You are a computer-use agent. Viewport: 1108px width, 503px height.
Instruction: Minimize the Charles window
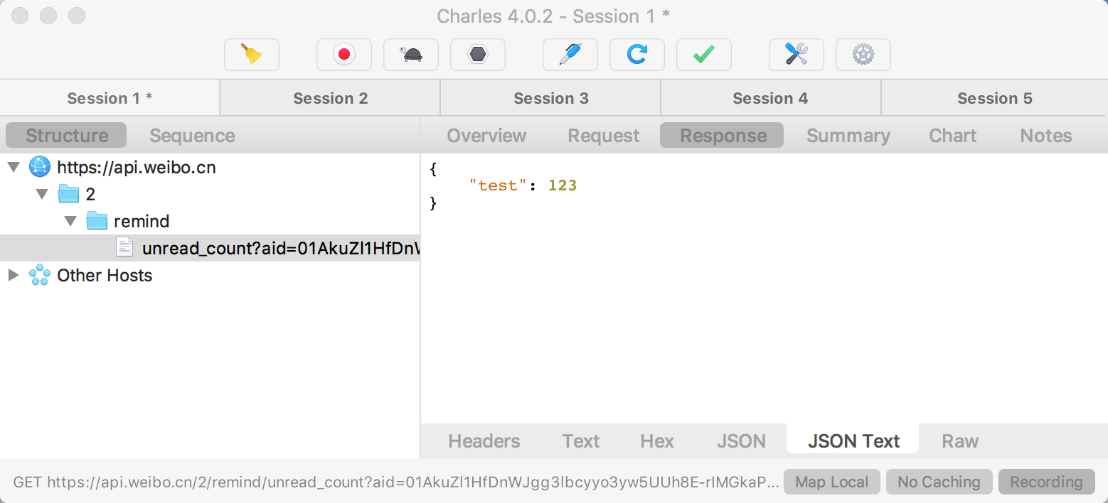coord(48,16)
